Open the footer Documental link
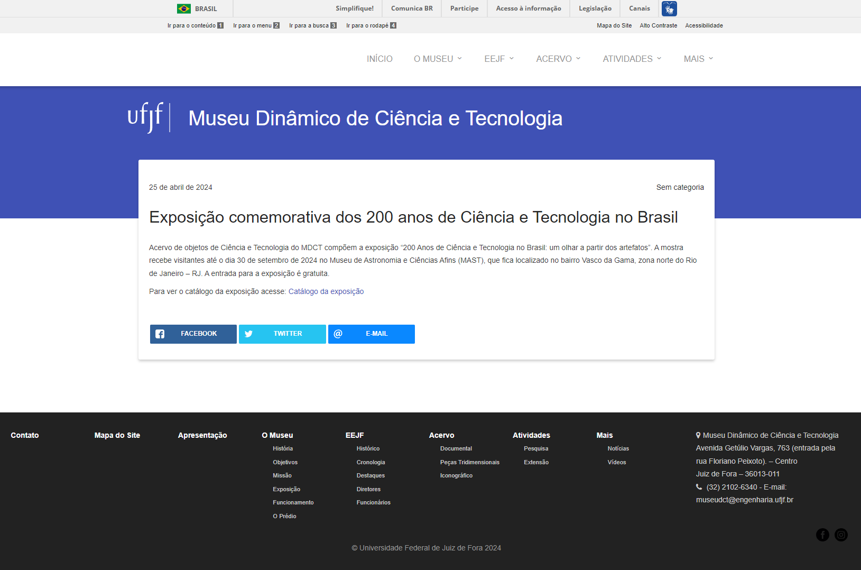 (x=456, y=448)
